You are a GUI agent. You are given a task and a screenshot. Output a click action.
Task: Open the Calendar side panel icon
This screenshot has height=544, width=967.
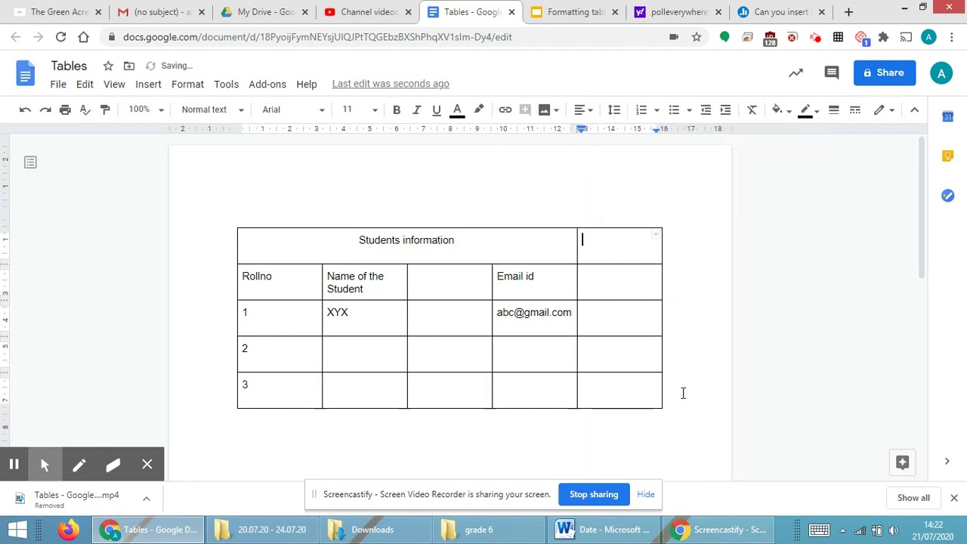click(x=947, y=116)
